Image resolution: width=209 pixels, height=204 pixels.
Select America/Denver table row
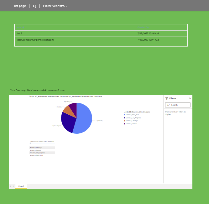tap(42, 150)
